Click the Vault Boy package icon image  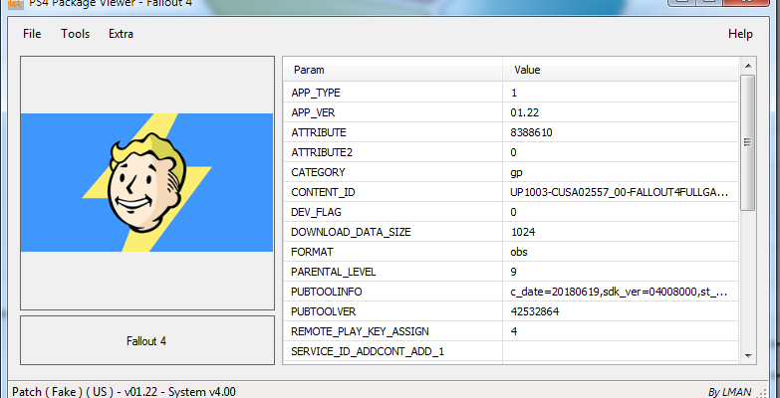coord(146,182)
